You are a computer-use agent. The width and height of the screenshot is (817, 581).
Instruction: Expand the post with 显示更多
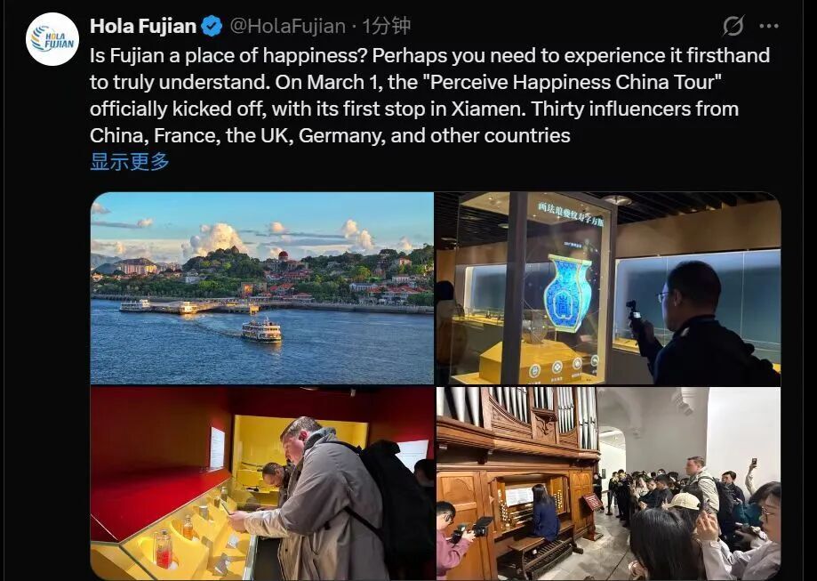point(130,162)
